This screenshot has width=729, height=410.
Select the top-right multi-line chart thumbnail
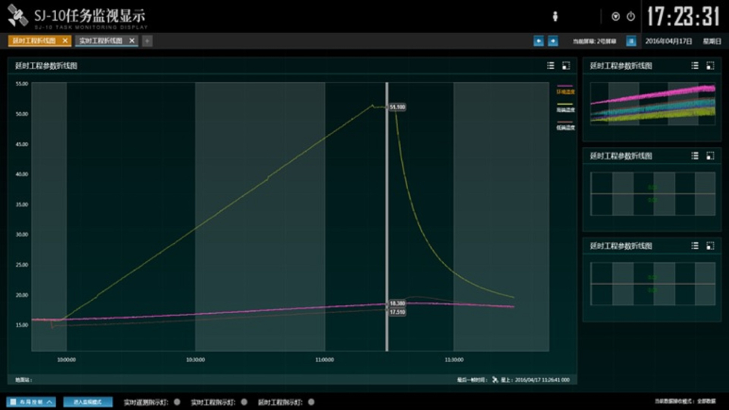[x=652, y=103]
